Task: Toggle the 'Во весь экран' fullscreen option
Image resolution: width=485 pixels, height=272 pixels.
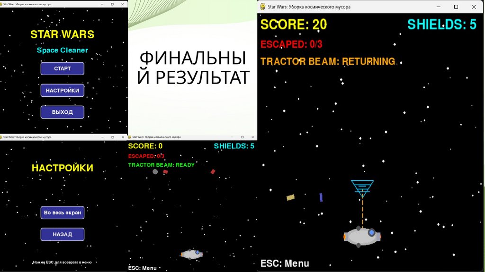Action: coord(62,212)
